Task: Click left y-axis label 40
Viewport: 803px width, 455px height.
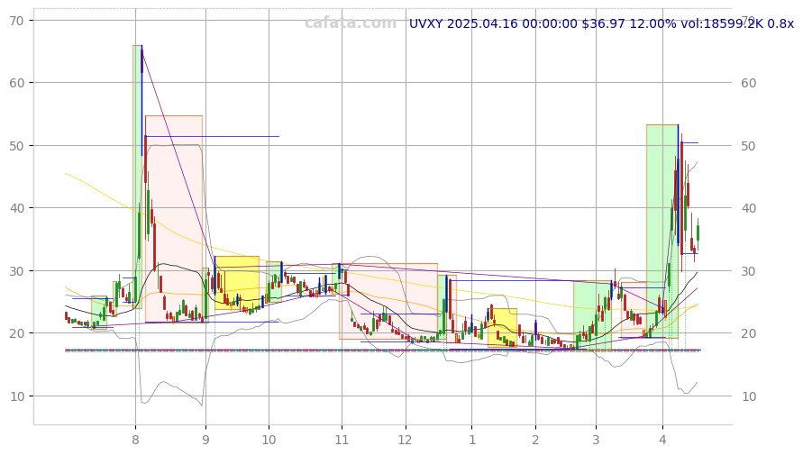Action: pyautogui.click(x=17, y=208)
